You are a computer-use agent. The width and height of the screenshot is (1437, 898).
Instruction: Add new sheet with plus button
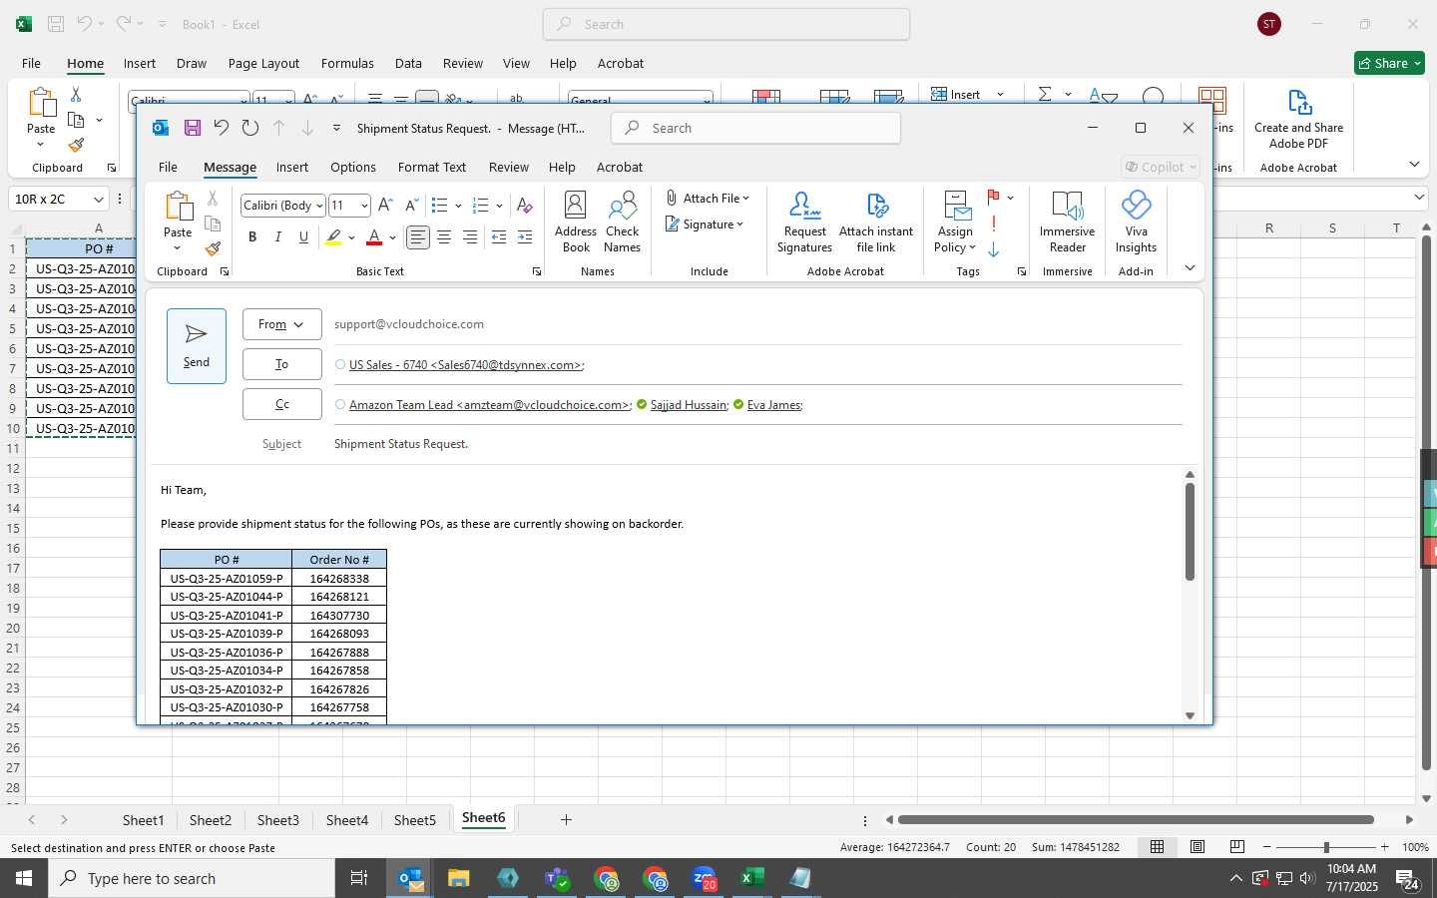566,820
